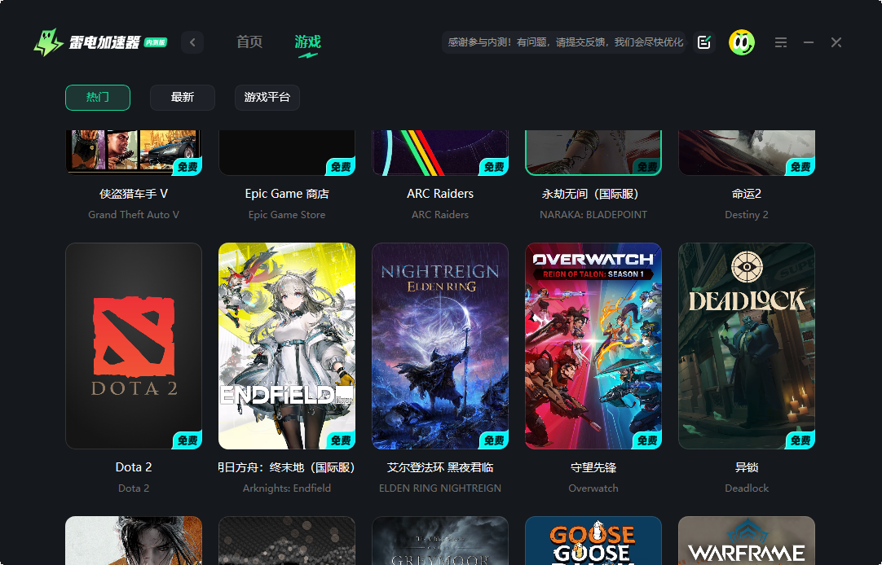Click the Epic Game 商店 entry
The image size is (882, 565).
tap(287, 194)
